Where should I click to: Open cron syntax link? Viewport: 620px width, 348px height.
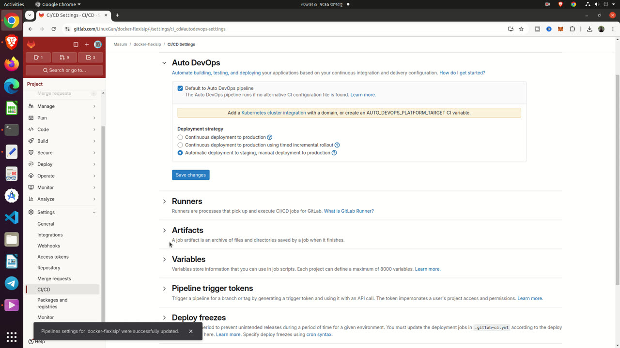[x=319, y=334]
